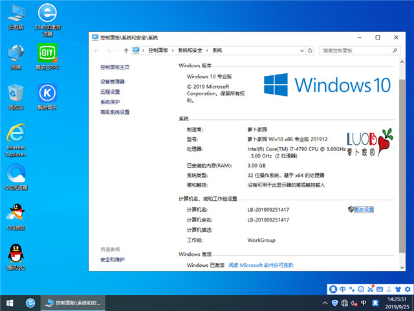Expand the chevron after 系统和安全 breadcrumb

click(207, 51)
